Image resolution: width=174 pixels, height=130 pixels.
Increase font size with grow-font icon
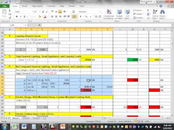pos(43,12)
